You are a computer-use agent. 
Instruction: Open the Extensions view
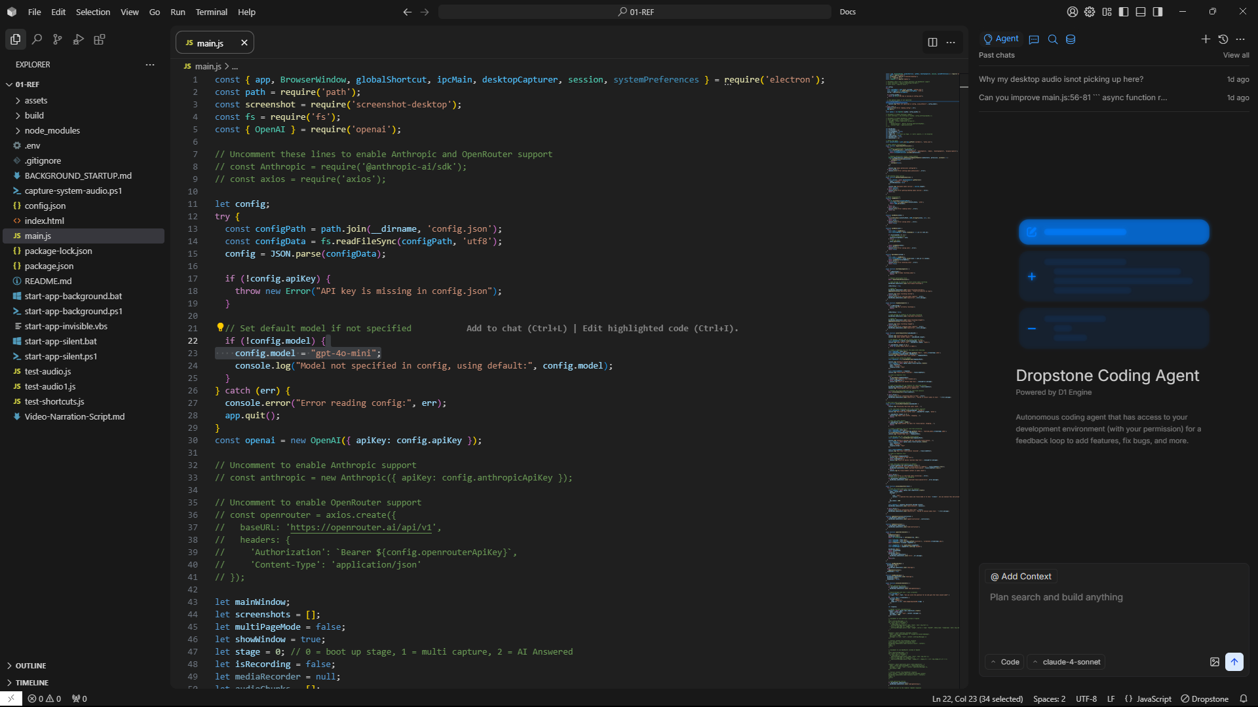tap(100, 39)
